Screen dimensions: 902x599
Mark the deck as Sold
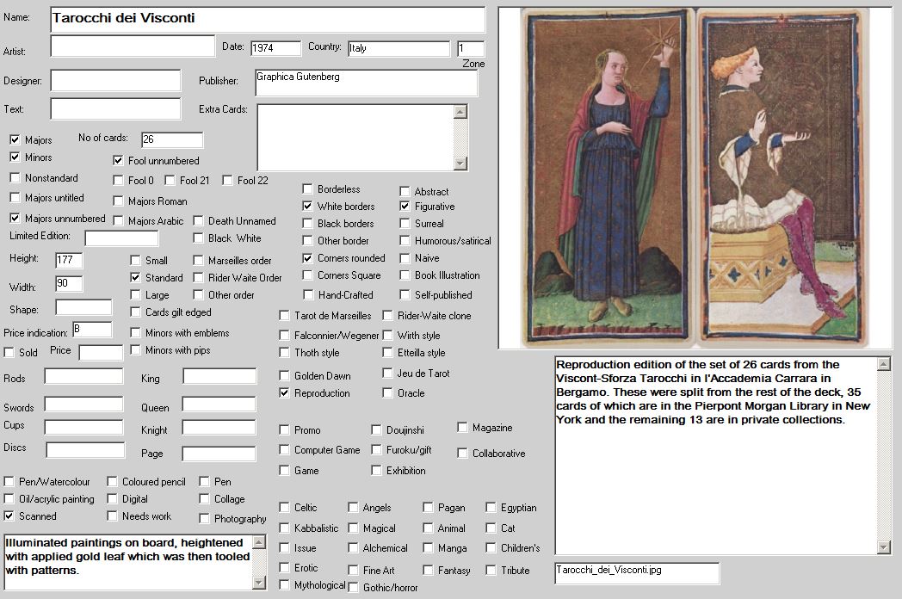[9, 352]
